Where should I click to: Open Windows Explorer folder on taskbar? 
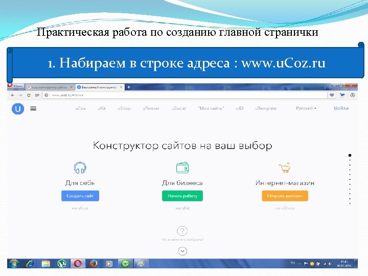point(46,264)
